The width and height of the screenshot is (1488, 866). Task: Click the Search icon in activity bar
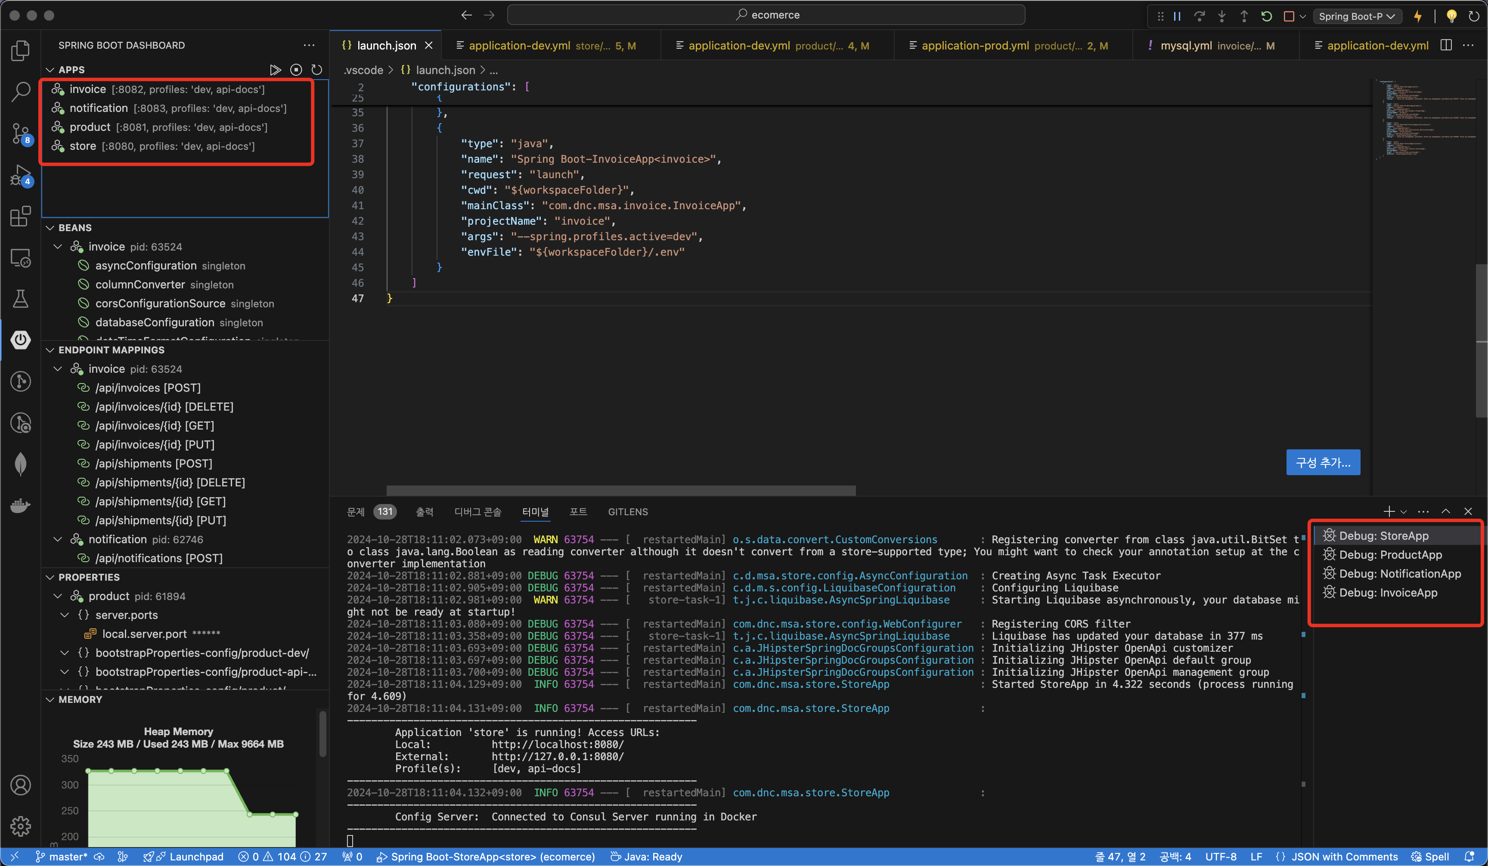pyautogui.click(x=21, y=92)
